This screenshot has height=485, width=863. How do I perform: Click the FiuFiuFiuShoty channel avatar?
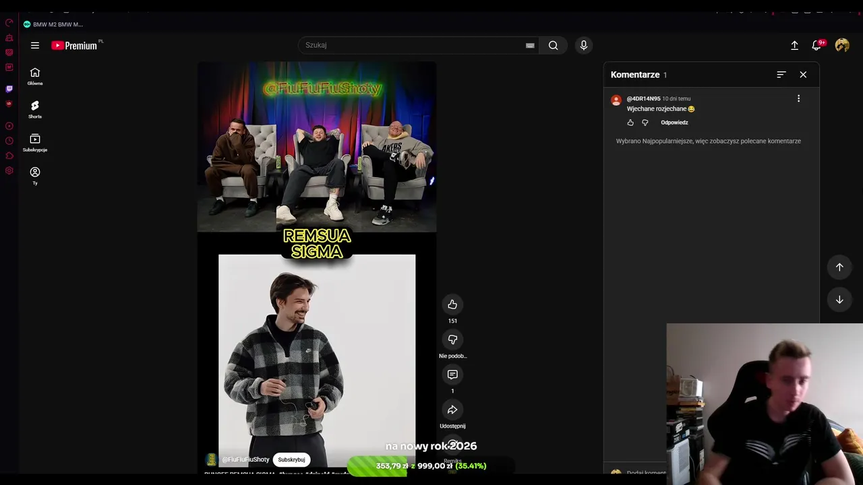point(212,459)
